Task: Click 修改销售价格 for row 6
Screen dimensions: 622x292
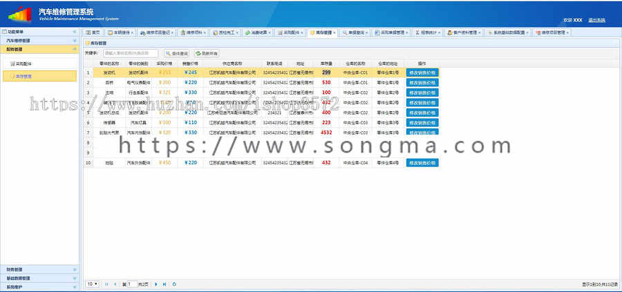Action: [422, 122]
